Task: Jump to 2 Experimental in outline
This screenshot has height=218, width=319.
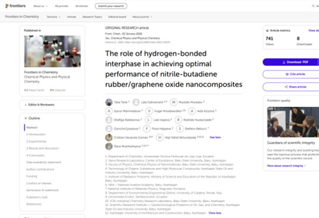Action: click(36, 142)
